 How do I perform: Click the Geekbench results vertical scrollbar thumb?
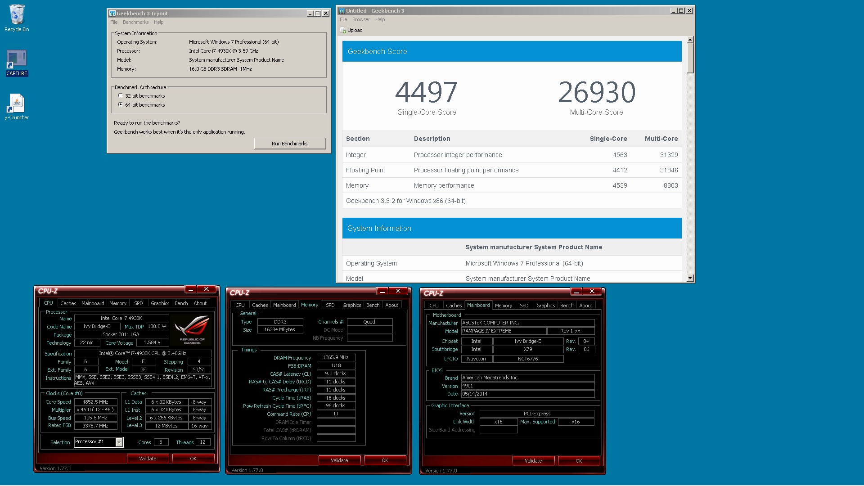pos(690,58)
